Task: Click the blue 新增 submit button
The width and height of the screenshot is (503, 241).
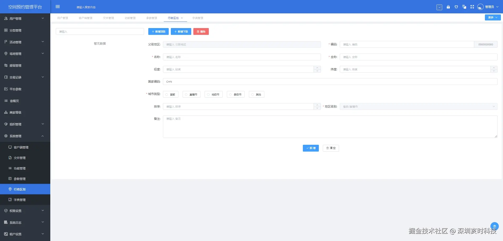Action: (311, 148)
